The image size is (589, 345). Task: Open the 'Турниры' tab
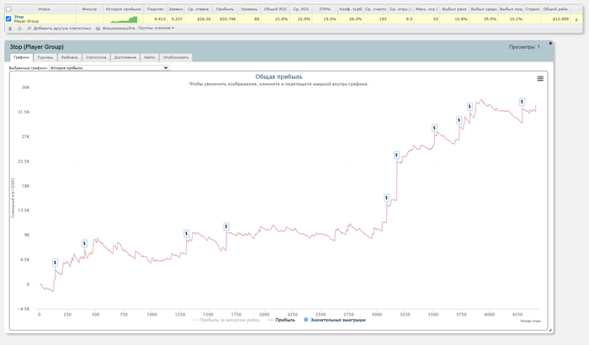coord(45,57)
